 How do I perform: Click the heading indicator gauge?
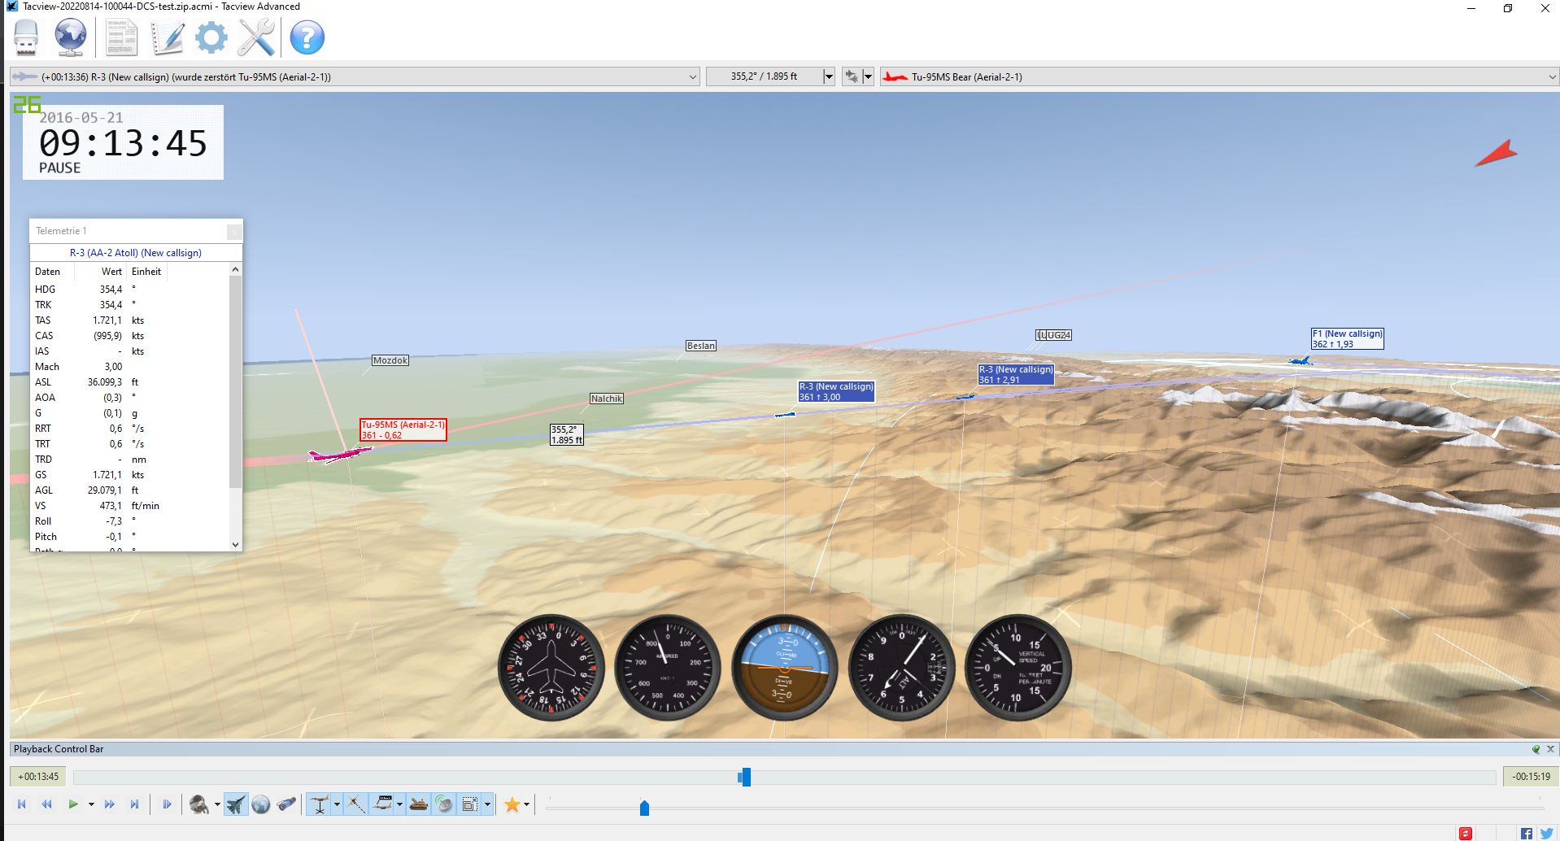(x=551, y=668)
